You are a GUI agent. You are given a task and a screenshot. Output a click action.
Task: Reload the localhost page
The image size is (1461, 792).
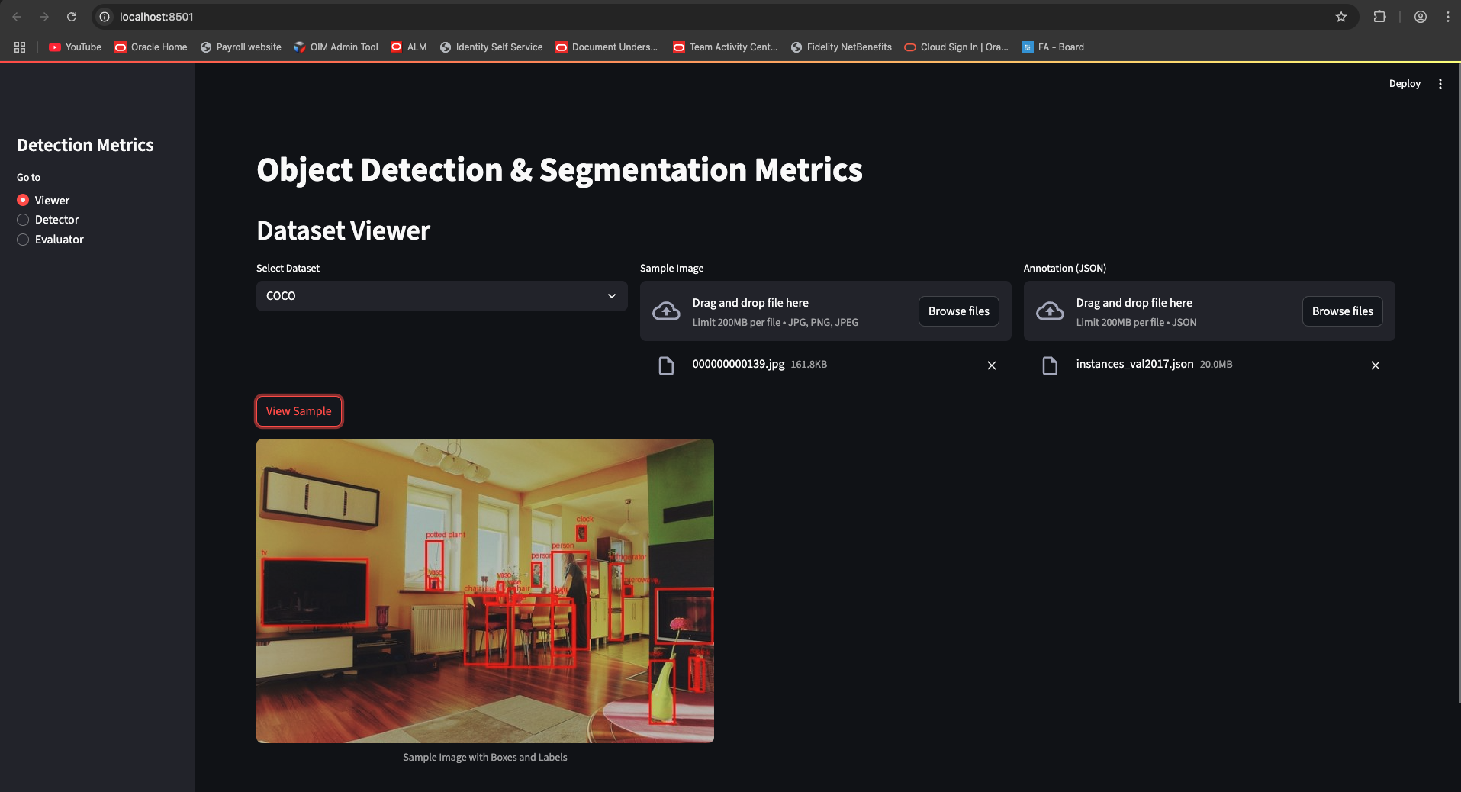pos(72,17)
